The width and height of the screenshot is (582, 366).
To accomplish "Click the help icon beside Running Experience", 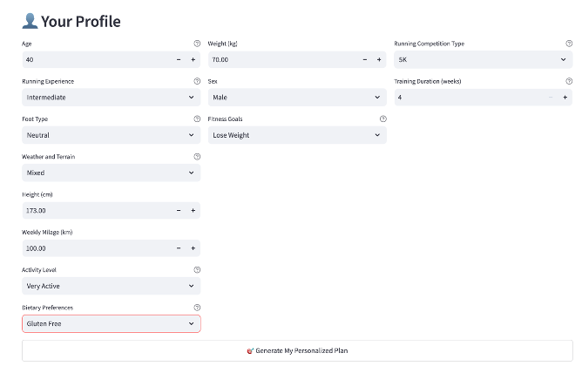I will (x=197, y=81).
